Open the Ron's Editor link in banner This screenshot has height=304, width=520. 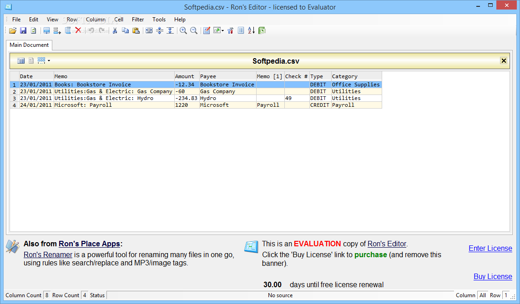(x=387, y=244)
